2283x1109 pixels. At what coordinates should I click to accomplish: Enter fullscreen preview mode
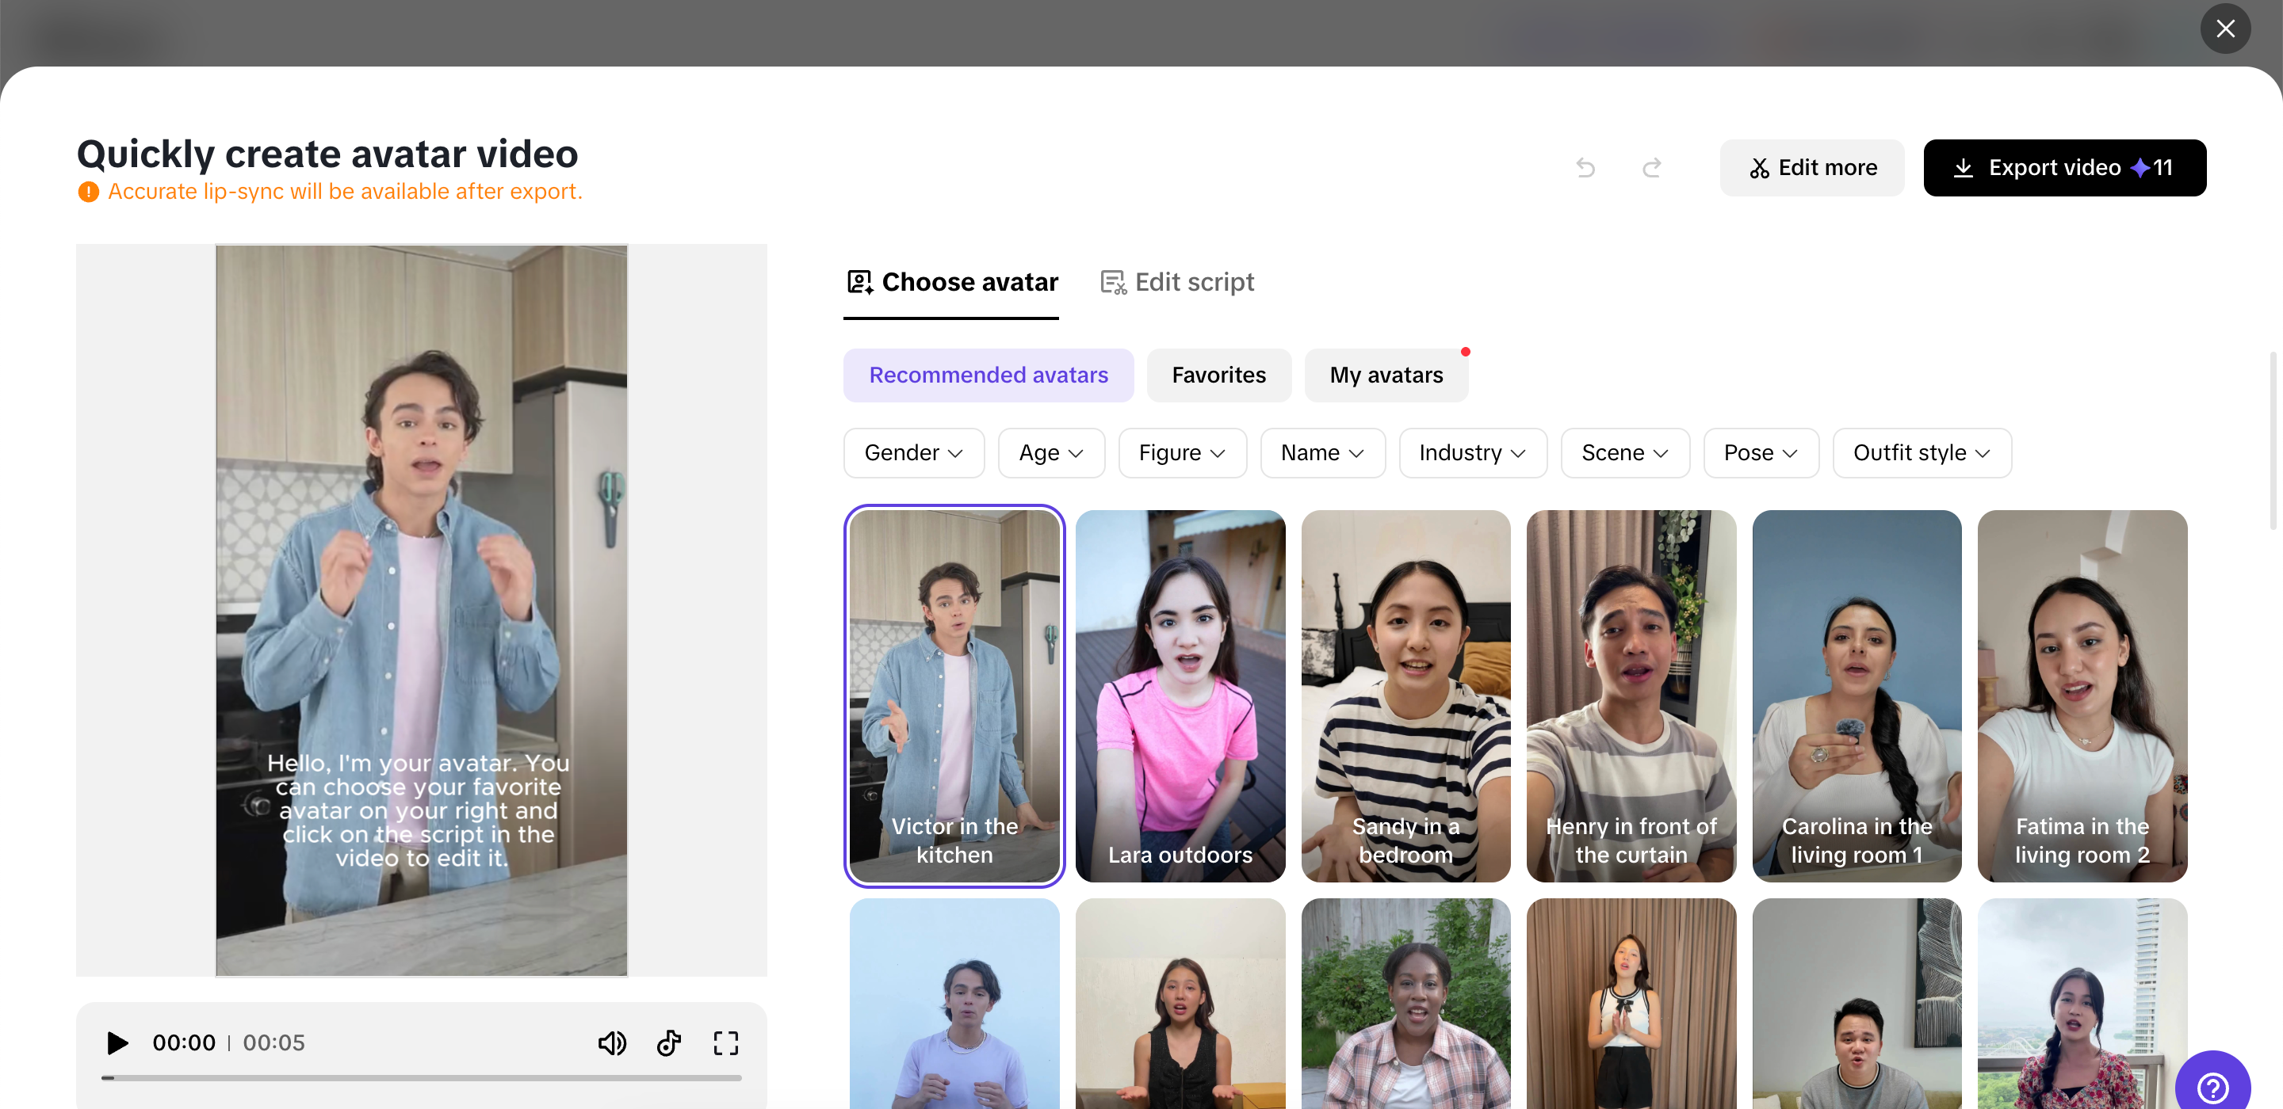coord(726,1042)
